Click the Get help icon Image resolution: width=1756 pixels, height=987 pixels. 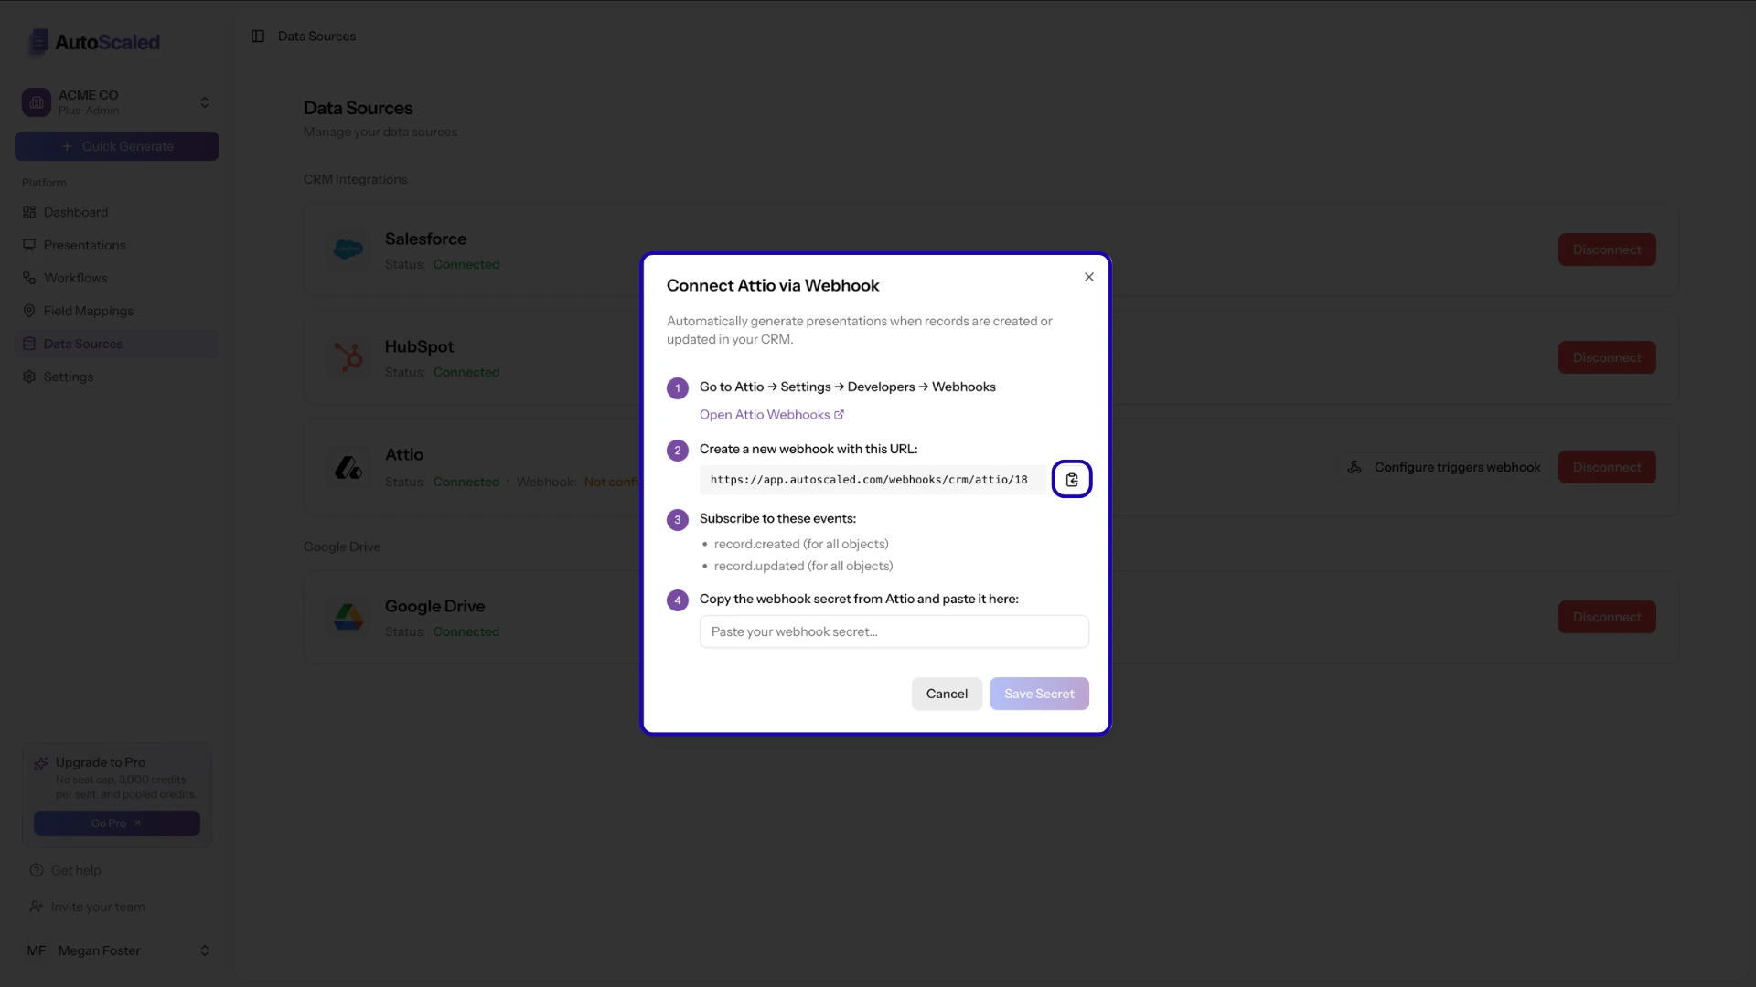[x=36, y=870]
